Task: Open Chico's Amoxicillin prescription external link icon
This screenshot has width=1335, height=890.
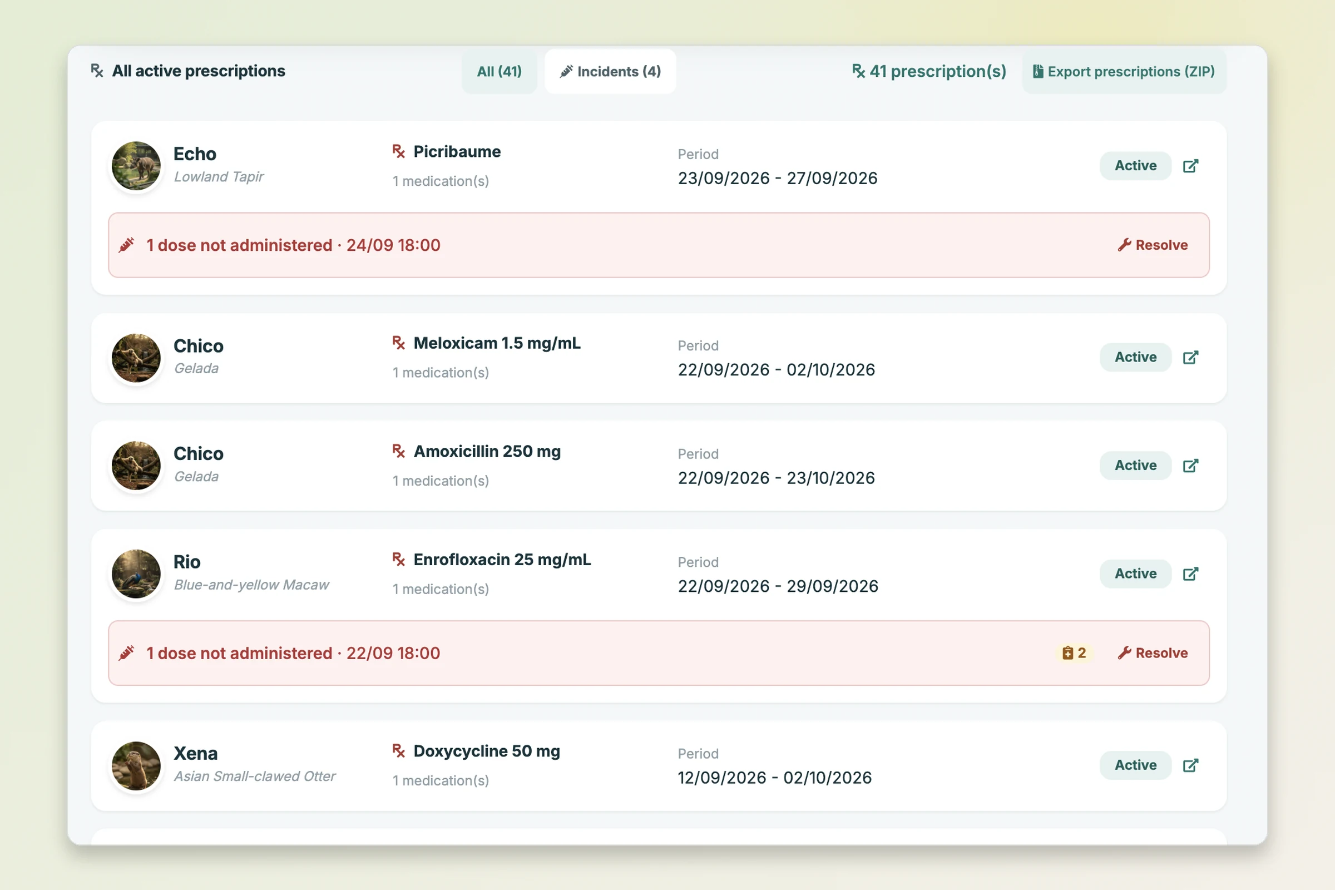Action: pos(1190,466)
